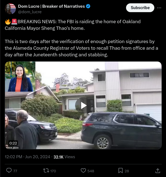View the 32.1K Views analytics
Screen dimensions: 166x177
tap(64, 157)
